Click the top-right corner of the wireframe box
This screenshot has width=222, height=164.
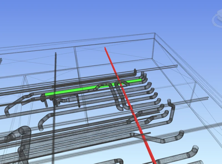click(155, 33)
